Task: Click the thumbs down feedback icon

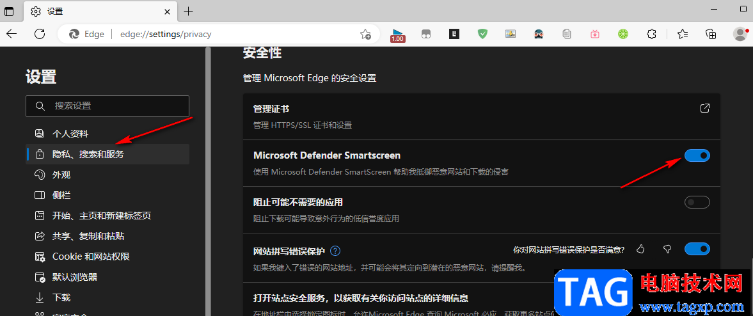Action: [x=667, y=249]
